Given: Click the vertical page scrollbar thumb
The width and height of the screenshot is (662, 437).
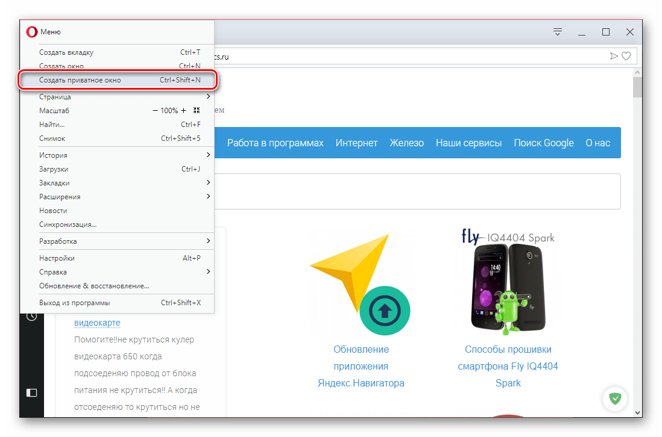Looking at the screenshot, I should coord(637,87).
